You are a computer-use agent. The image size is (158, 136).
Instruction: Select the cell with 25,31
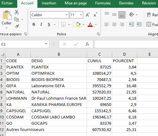(124, 130)
